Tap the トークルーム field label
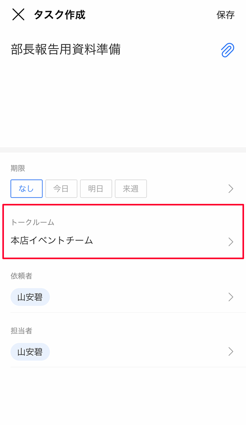 (33, 222)
